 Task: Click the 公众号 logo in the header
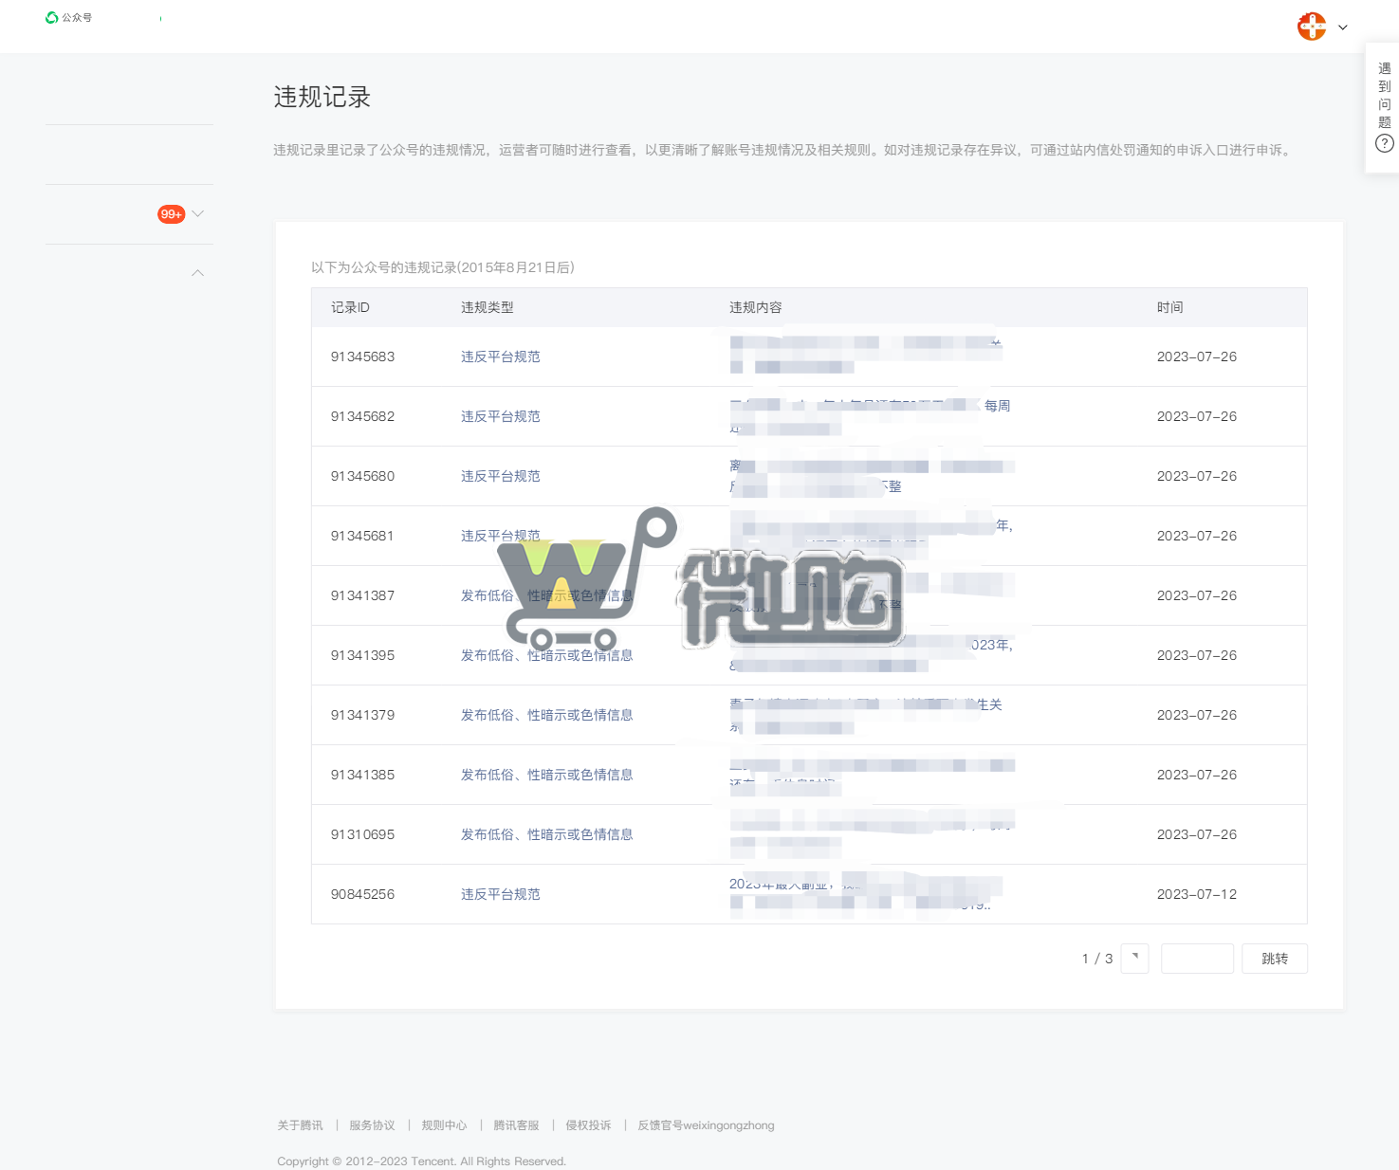click(68, 18)
